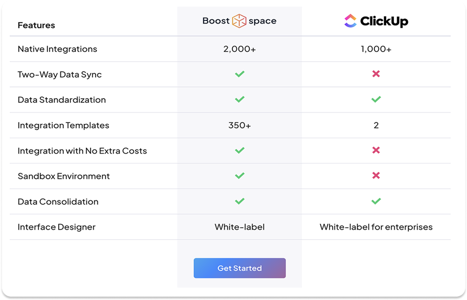Click the red X for Integration with No Extra Costs

pos(377,150)
